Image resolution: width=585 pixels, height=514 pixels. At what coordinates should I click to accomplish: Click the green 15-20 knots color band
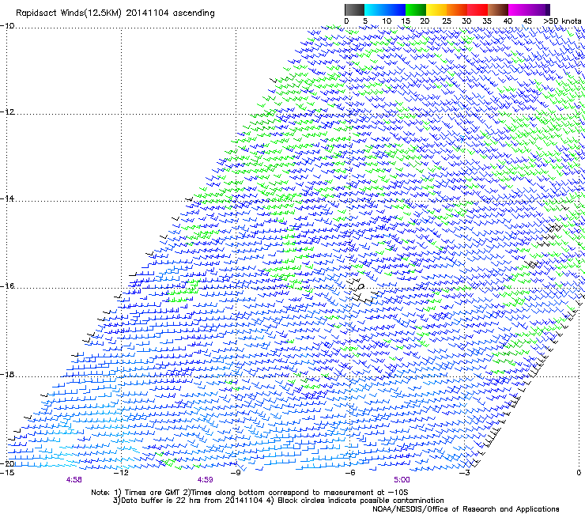[x=416, y=9]
